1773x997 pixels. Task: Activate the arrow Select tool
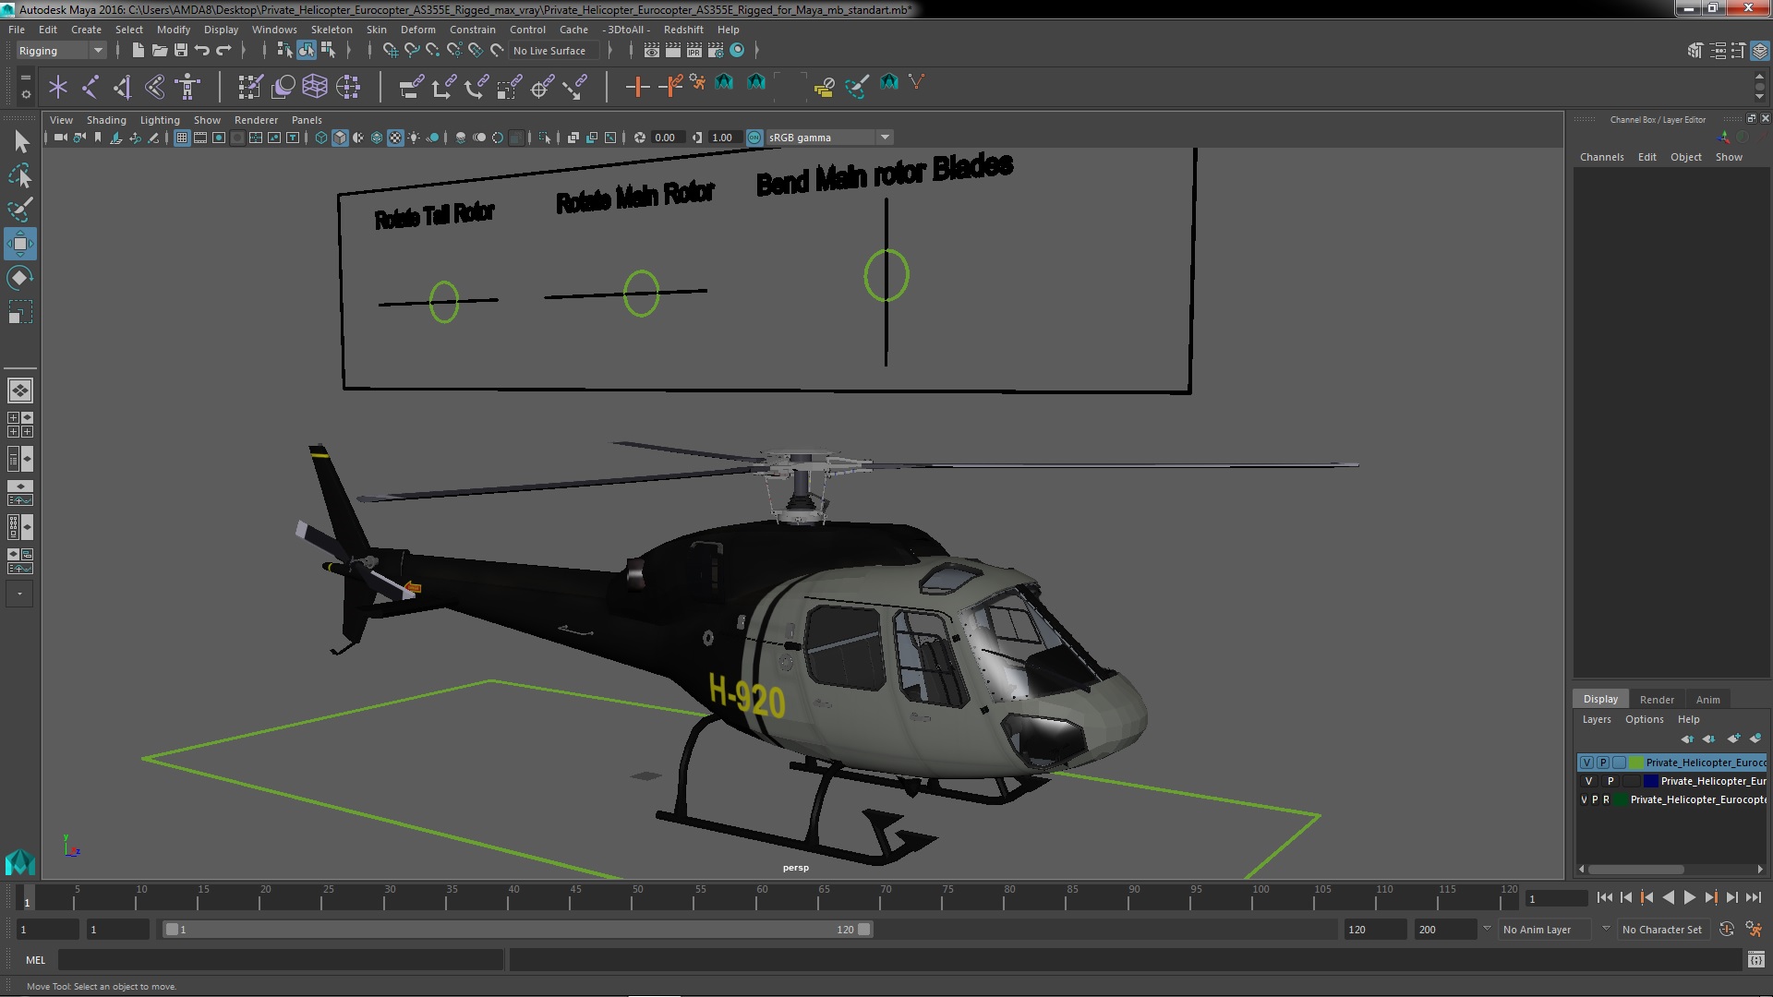pos(21,141)
